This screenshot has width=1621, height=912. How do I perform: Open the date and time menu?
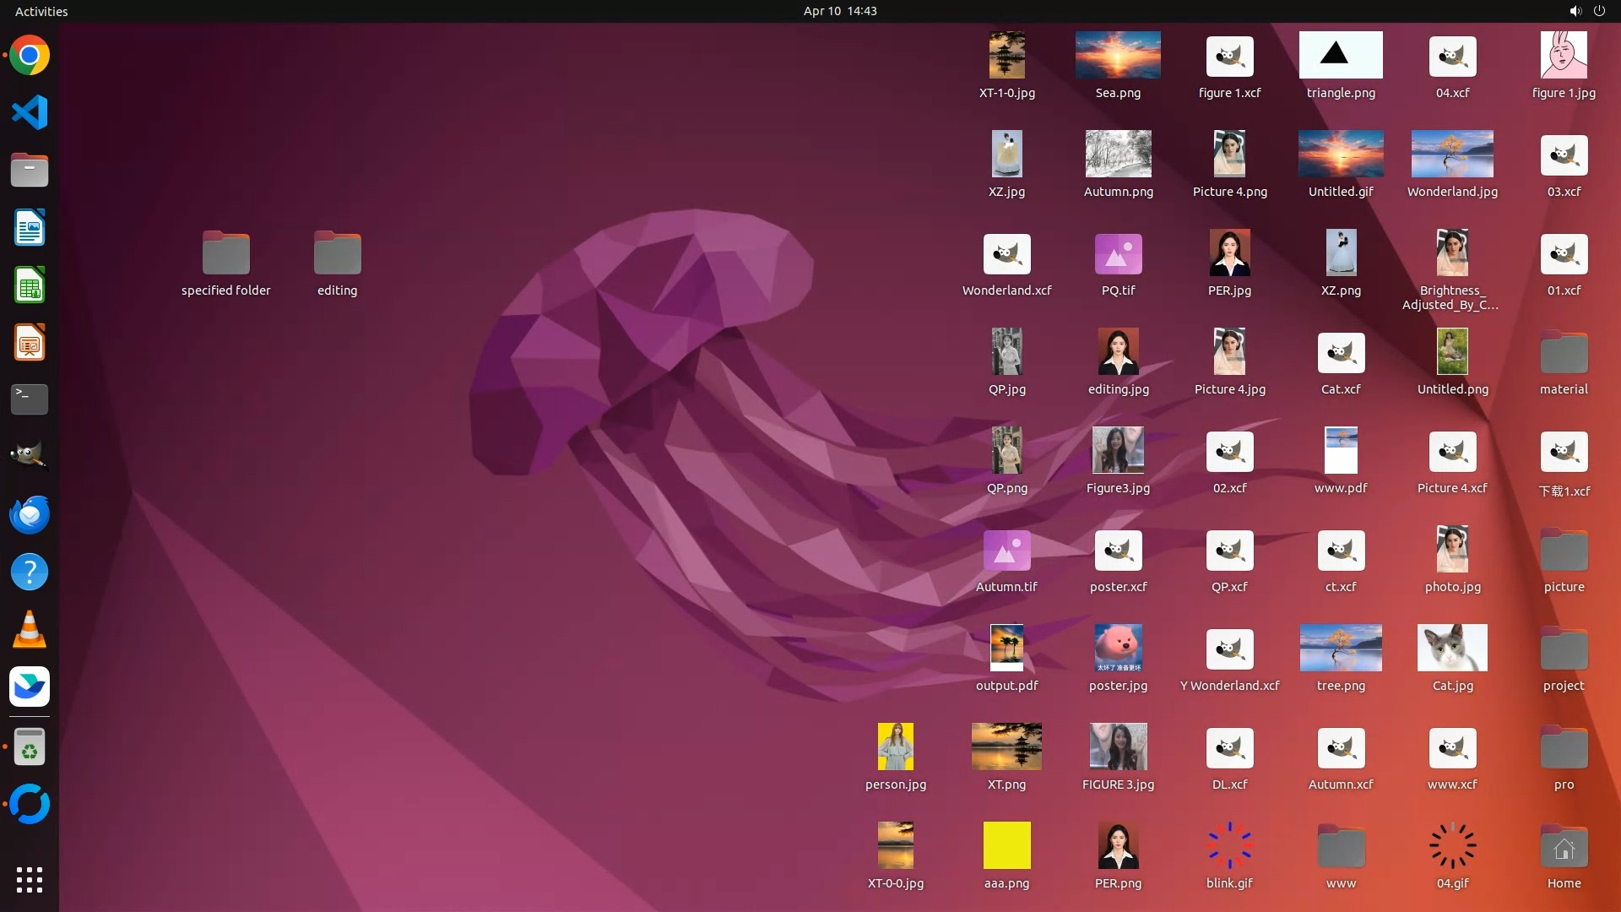839,11
